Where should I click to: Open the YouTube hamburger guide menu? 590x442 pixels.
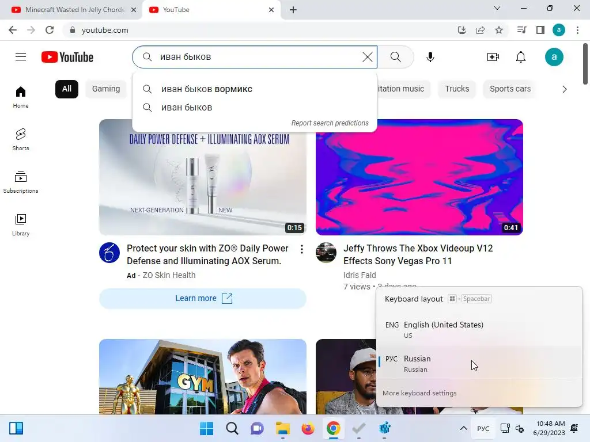[21, 57]
